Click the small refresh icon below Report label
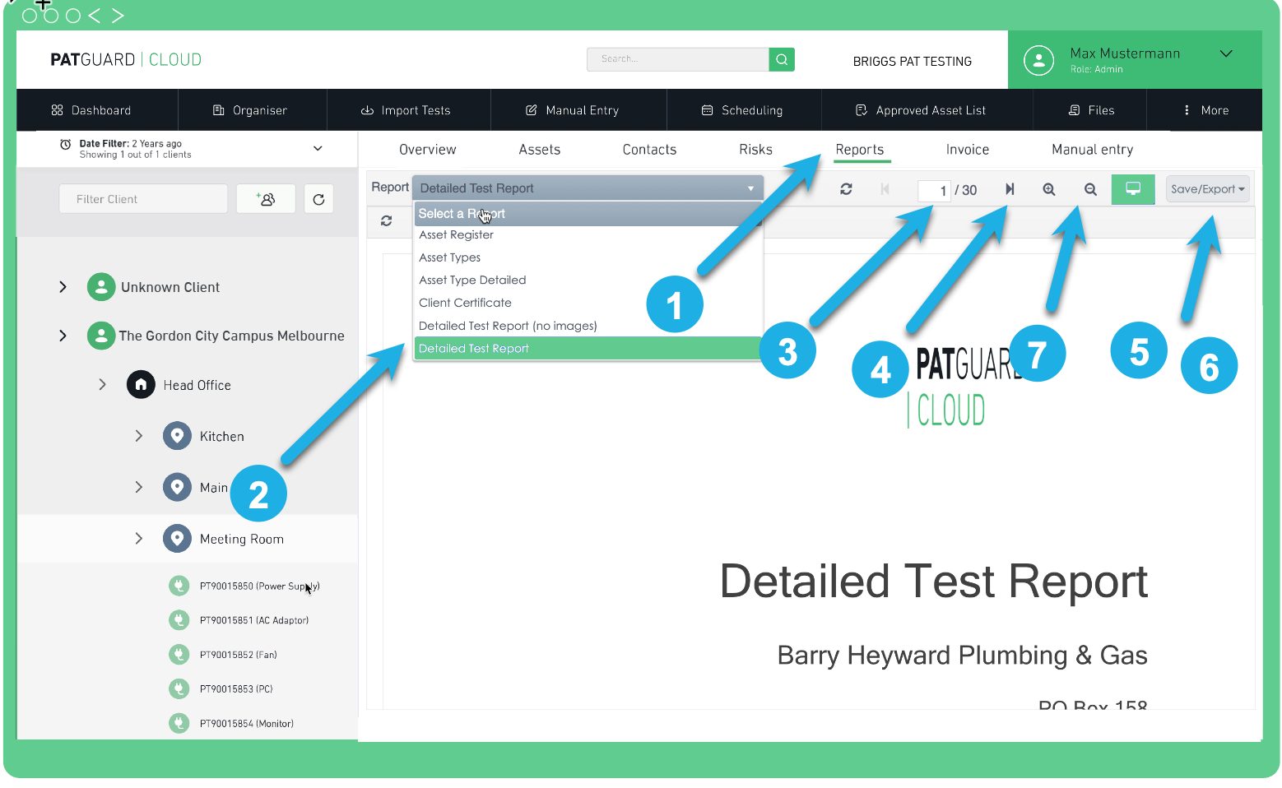Image resolution: width=1282 pixels, height=788 pixels. tap(386, 220)
